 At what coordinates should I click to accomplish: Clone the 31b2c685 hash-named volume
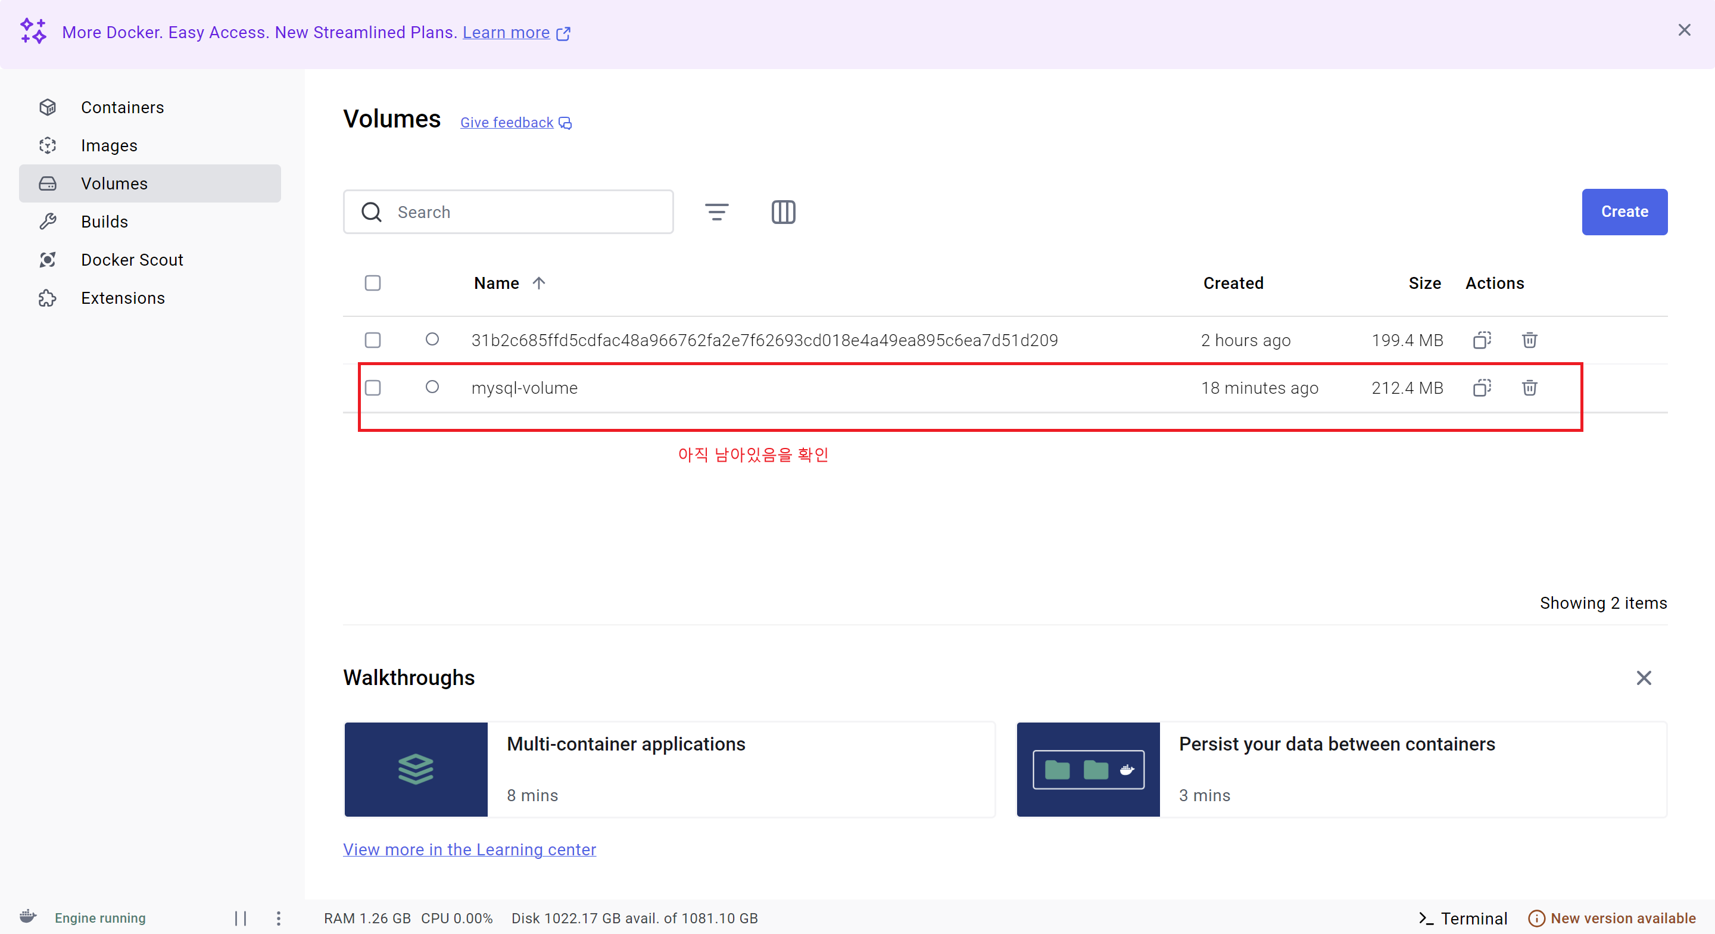pyautogui.click(x=1482, y=341)
